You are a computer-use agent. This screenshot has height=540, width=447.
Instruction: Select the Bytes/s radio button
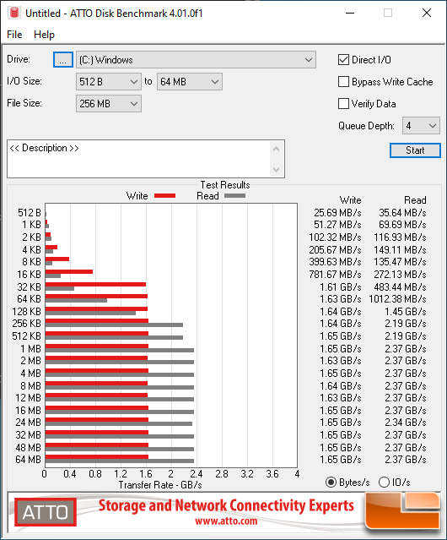click(331, 483)
